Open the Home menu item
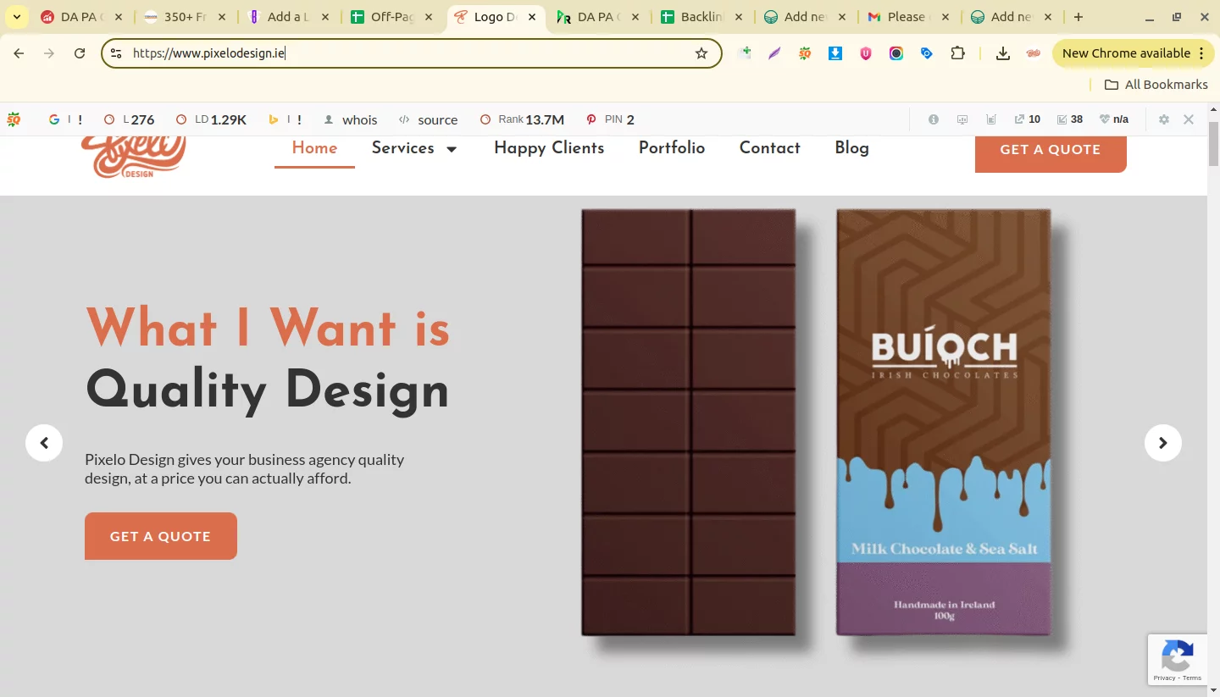 click(x=314, y=148)
